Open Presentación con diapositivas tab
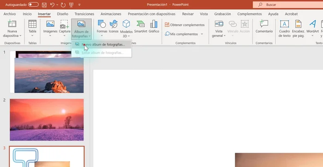This screenshot has width=323, height=167. click(x=152, y=14)
